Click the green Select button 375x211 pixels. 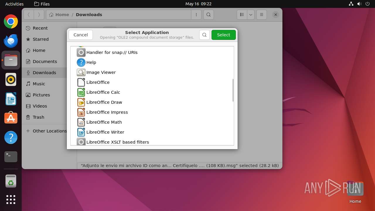click(x=224, y=35)
